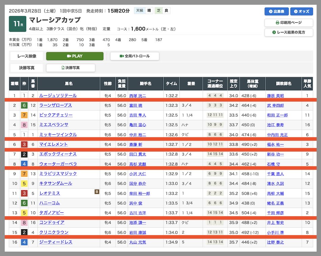The width and height of the screenshot is (321, 256).
Task: Open the 全周パトロール patrol video
Action: point(134,56)
